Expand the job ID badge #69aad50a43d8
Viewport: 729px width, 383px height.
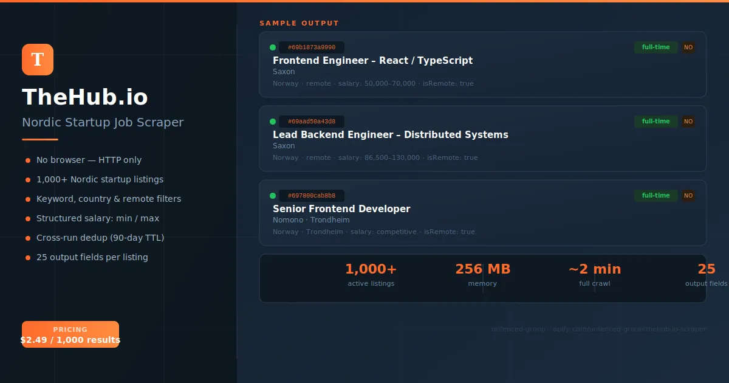tap(312, 121)
